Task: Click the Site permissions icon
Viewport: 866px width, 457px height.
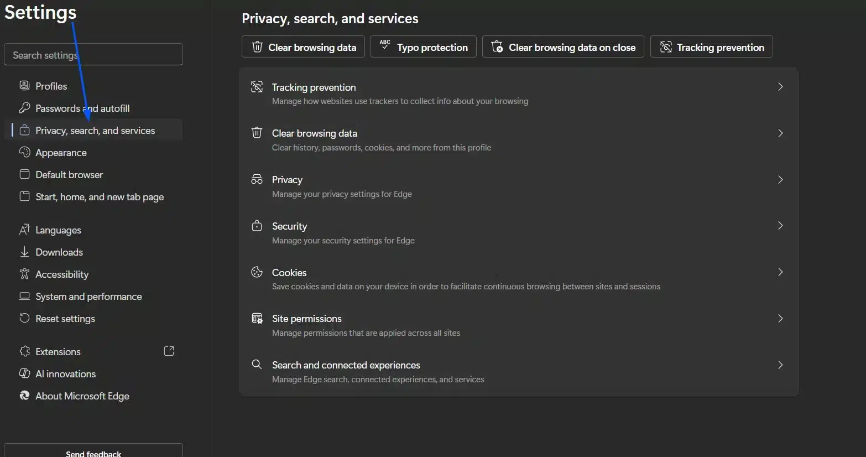Action: click(x=257, y=318)
